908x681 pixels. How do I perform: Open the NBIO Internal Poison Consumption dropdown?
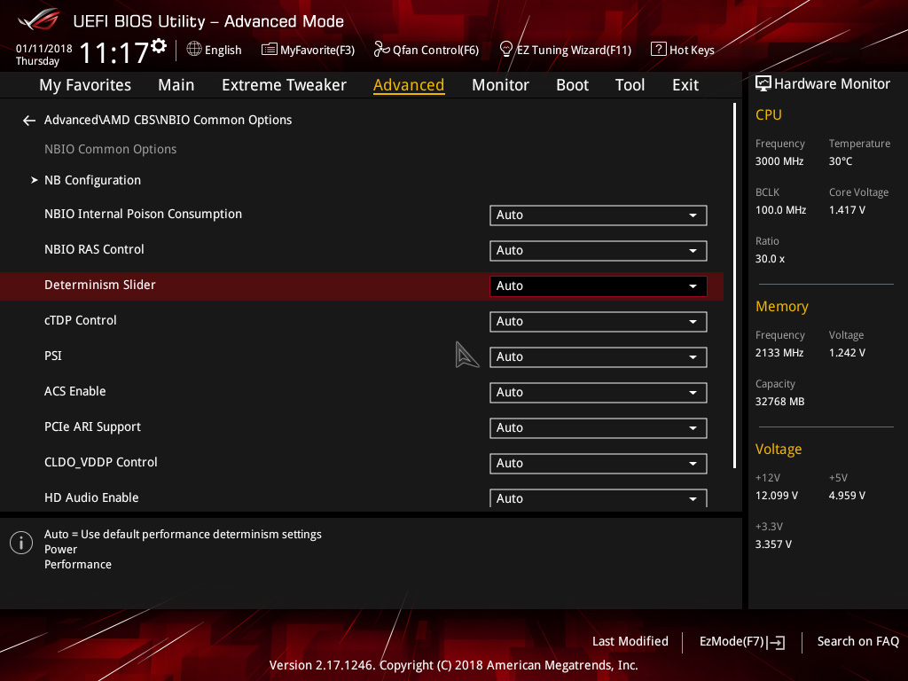(599, 215)
